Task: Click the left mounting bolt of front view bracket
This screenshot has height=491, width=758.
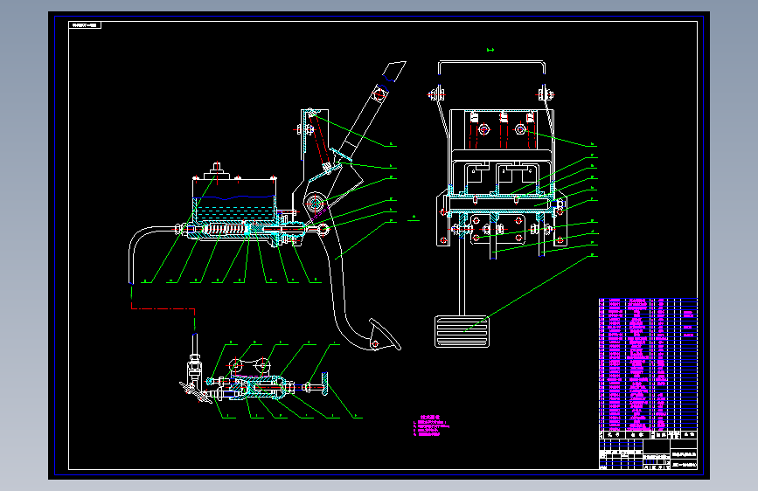Action: pyautogui.click(x=437, y=94)
